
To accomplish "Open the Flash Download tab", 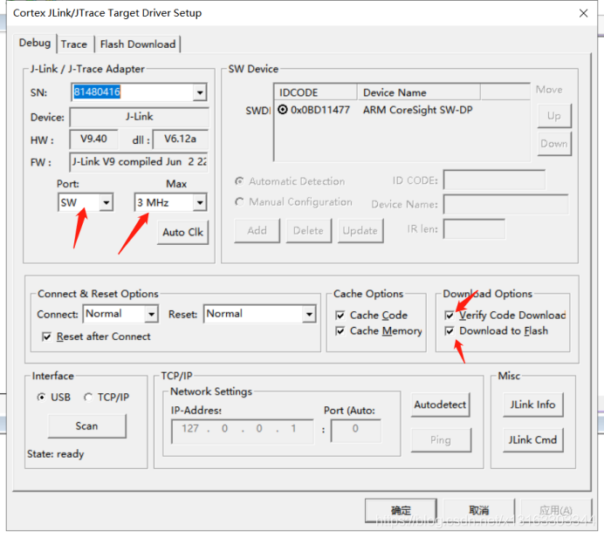I will (x=138, y=44).
